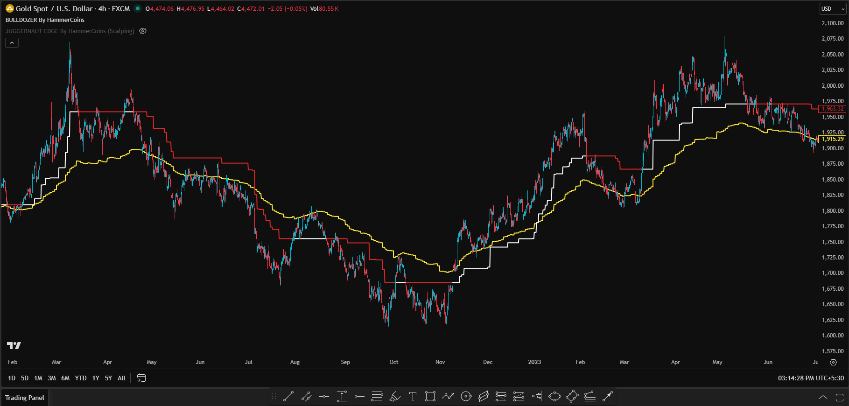Show the hidden JUGGERNAUT EDGE indicator
This screenshot has height=406, width=849.
pyautogui.click(x=143, y=31)
